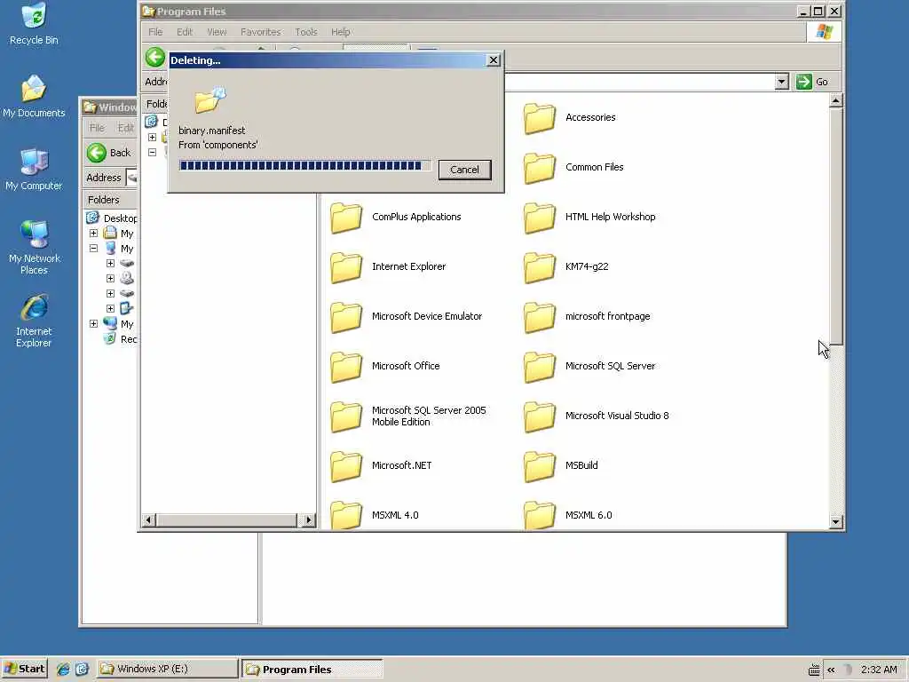Click the Folders pane header in back window

109,200
